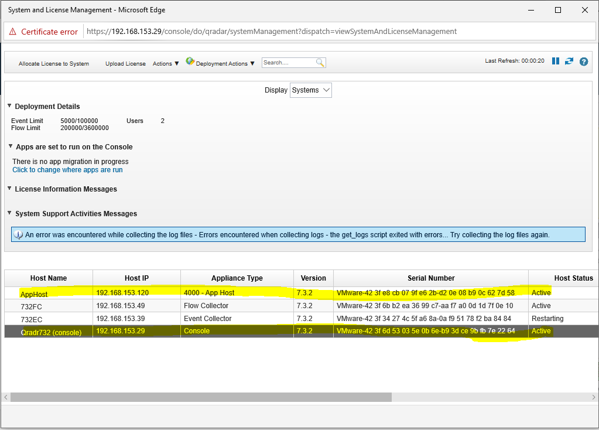The image size is (599, 430).
Task: Click the Event Limit value 5000/100000
Action: tap(79, 121)
